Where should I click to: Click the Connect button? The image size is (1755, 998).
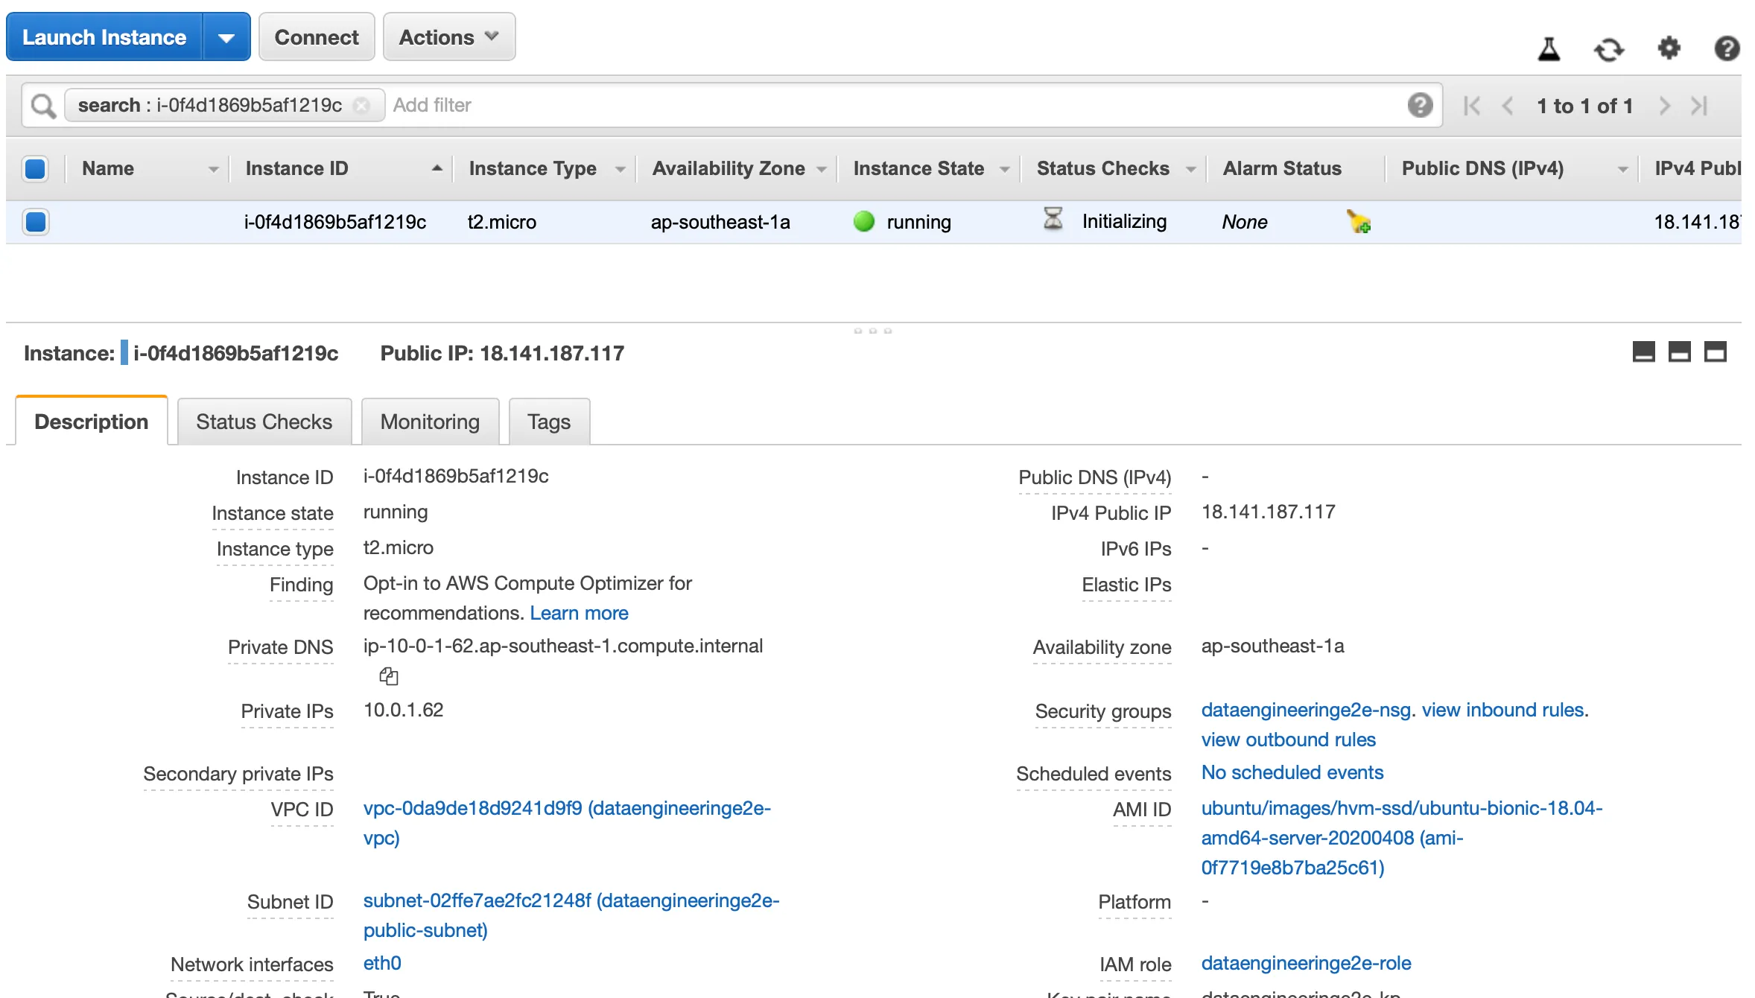pyautogui.click(x=317, y=36)
